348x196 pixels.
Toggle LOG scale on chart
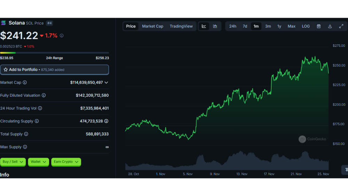coord(306,26)
